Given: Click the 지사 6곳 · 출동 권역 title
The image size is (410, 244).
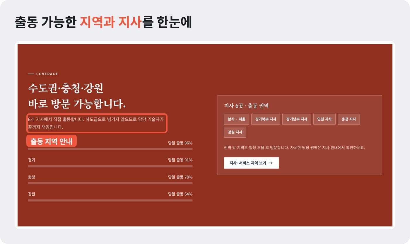Looking at the screenshot, I should (246, 106).
